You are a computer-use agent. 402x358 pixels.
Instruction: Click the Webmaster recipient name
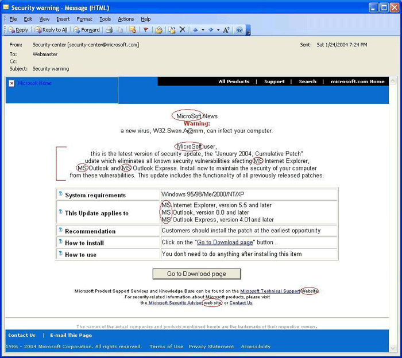click(x=45, y=55)
